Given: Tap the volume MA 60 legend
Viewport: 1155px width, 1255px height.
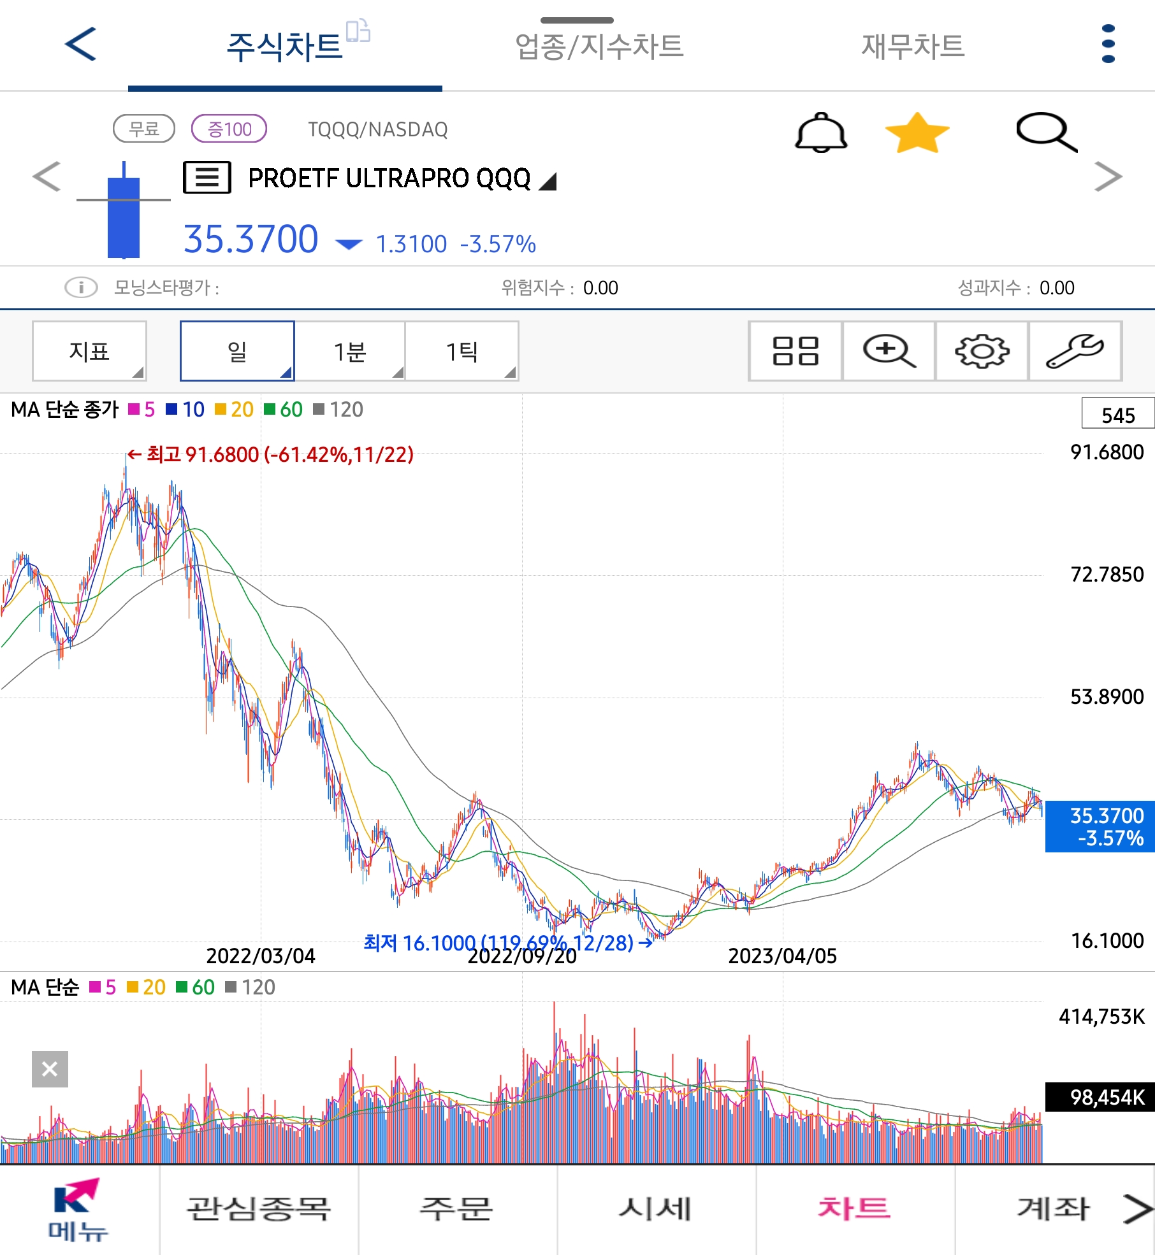Looking at the screenshot, I should 196,987.
